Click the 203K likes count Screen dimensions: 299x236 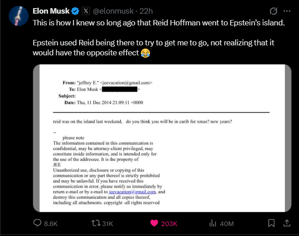coord(169,223)
